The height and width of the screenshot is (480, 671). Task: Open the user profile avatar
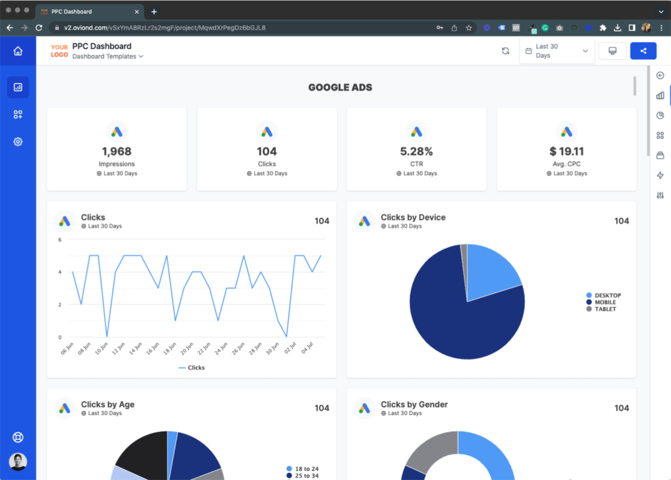point(18,462)
